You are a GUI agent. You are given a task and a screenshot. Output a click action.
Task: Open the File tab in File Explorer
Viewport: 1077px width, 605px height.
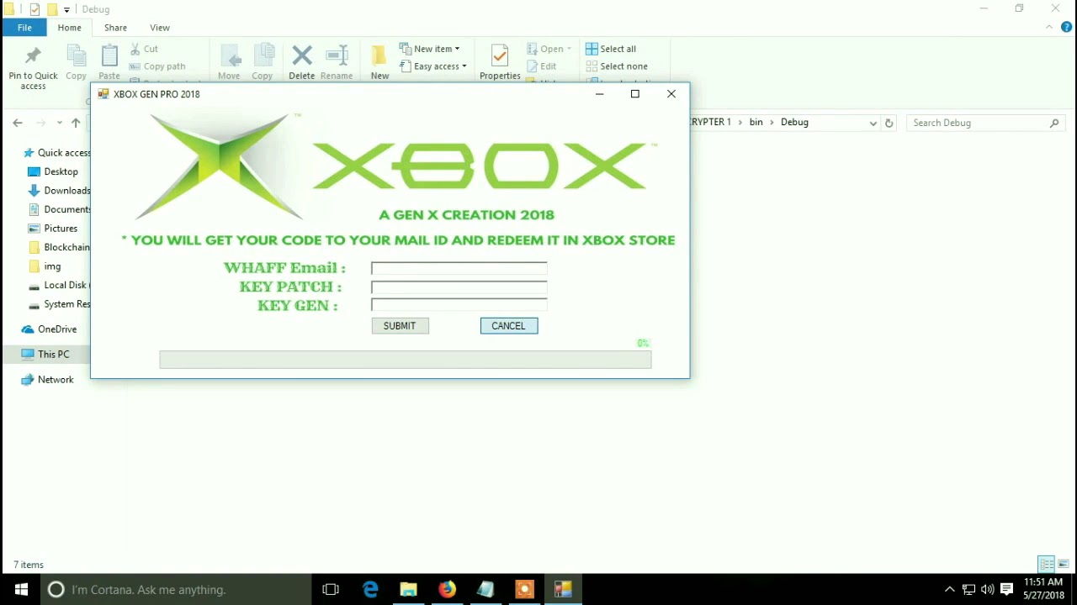[x=24, y=28]
